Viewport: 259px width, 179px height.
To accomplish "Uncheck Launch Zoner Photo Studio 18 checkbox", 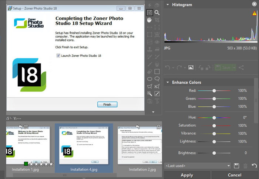I will click(58, 56).
